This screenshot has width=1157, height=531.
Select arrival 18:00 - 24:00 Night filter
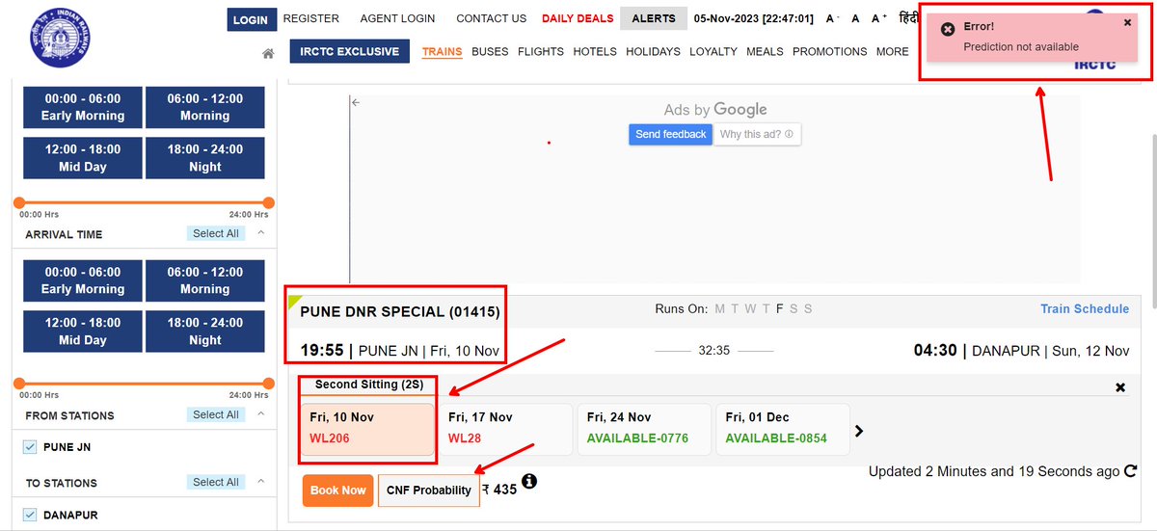[x=205, y=332]
